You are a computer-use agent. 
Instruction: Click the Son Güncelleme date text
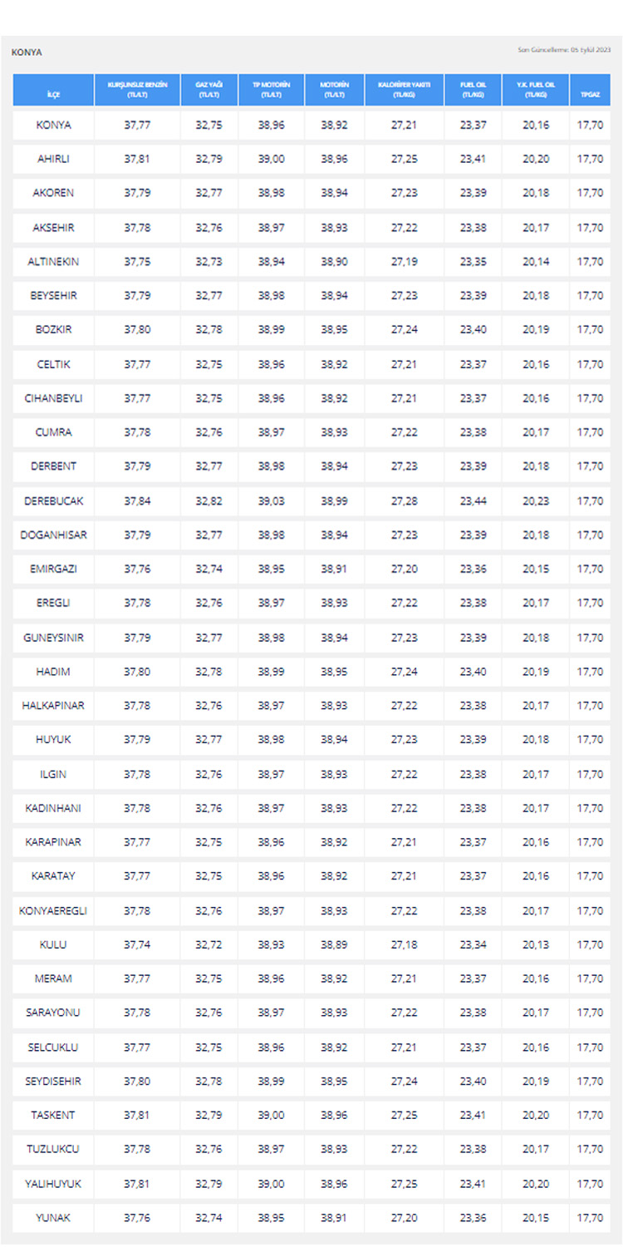pyautogui.click(x=564, y=51)
